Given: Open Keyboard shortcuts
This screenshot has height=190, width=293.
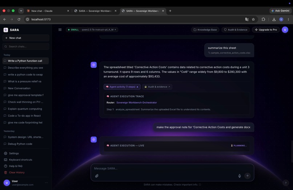Looking at the screenshot, I should tap(21, 160).
